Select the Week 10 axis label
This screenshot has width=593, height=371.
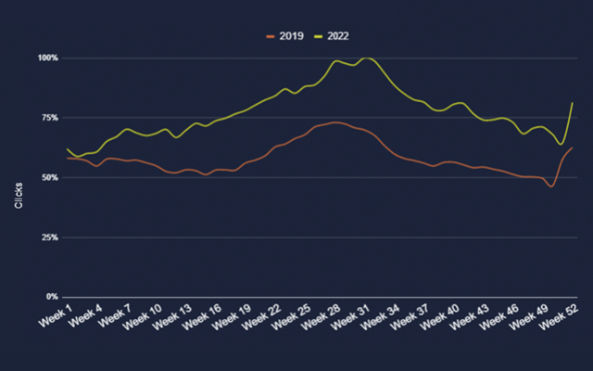coord(142,317)
